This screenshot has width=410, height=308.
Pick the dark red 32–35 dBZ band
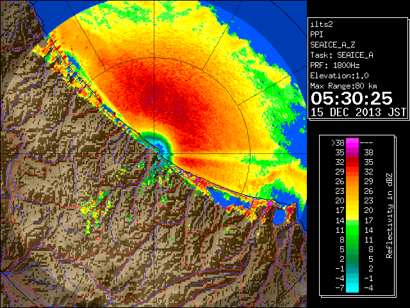[x=352, y=162]
